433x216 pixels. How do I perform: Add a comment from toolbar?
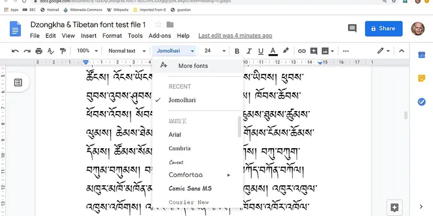(313, 51)
